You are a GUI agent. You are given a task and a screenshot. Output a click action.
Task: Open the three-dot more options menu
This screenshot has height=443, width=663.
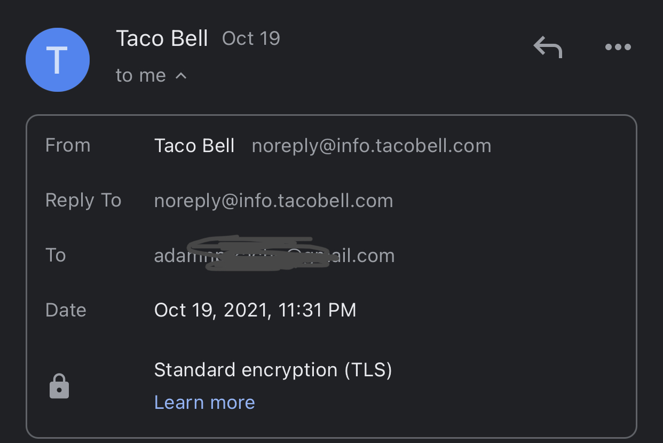[618, 48]
